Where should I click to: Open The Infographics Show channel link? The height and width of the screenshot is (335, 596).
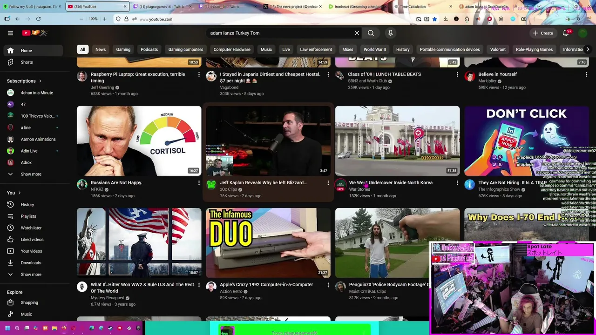click(x=499, y=189)
